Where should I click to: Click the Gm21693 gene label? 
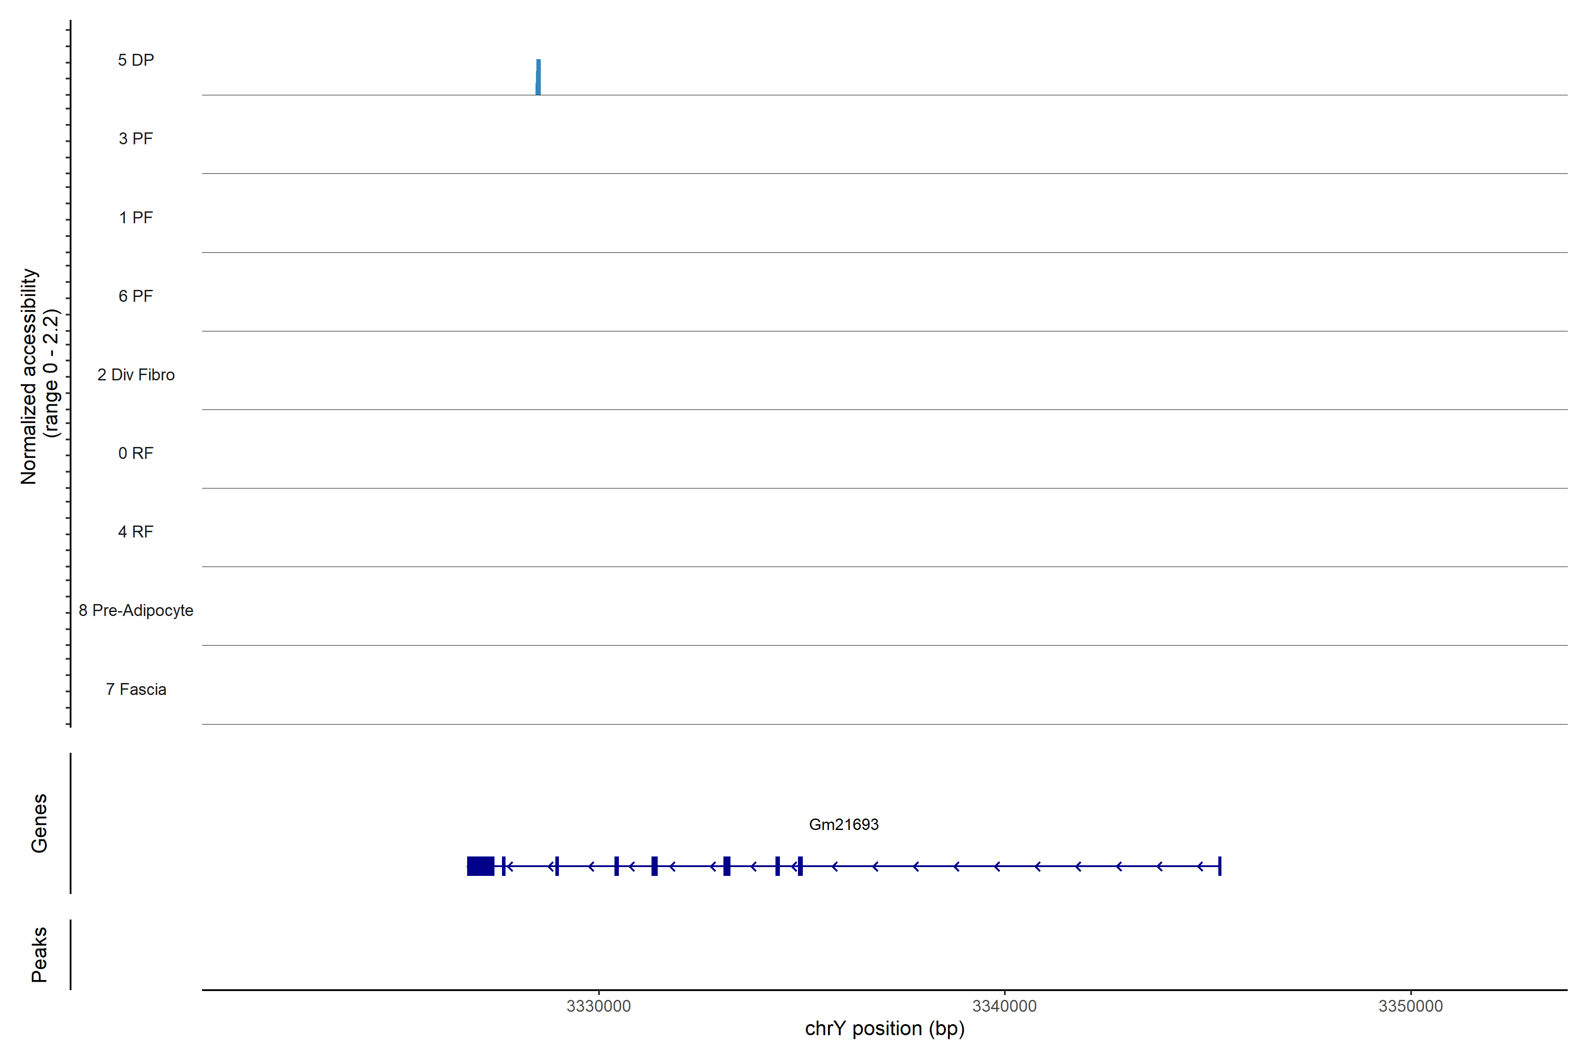(843, 825)
